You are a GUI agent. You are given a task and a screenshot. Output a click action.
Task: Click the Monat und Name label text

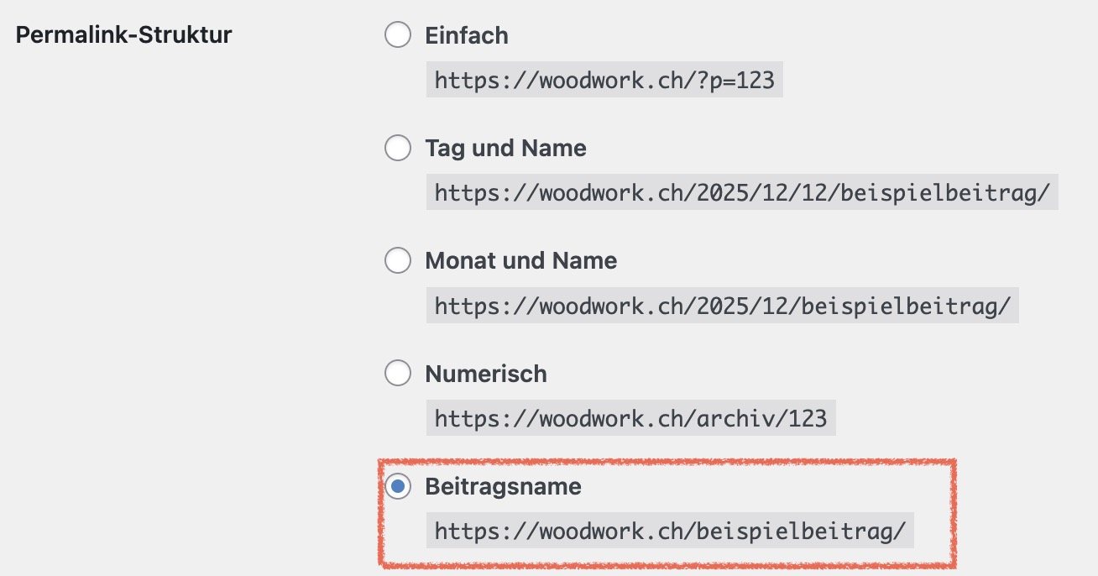point(520,261)
